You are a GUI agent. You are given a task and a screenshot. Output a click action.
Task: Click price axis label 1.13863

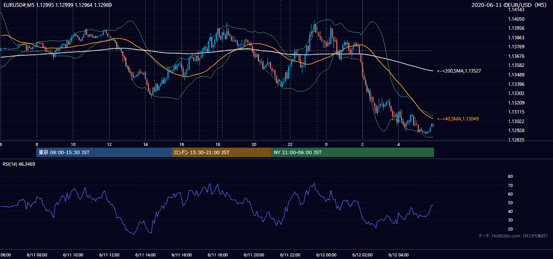(516, 38)
